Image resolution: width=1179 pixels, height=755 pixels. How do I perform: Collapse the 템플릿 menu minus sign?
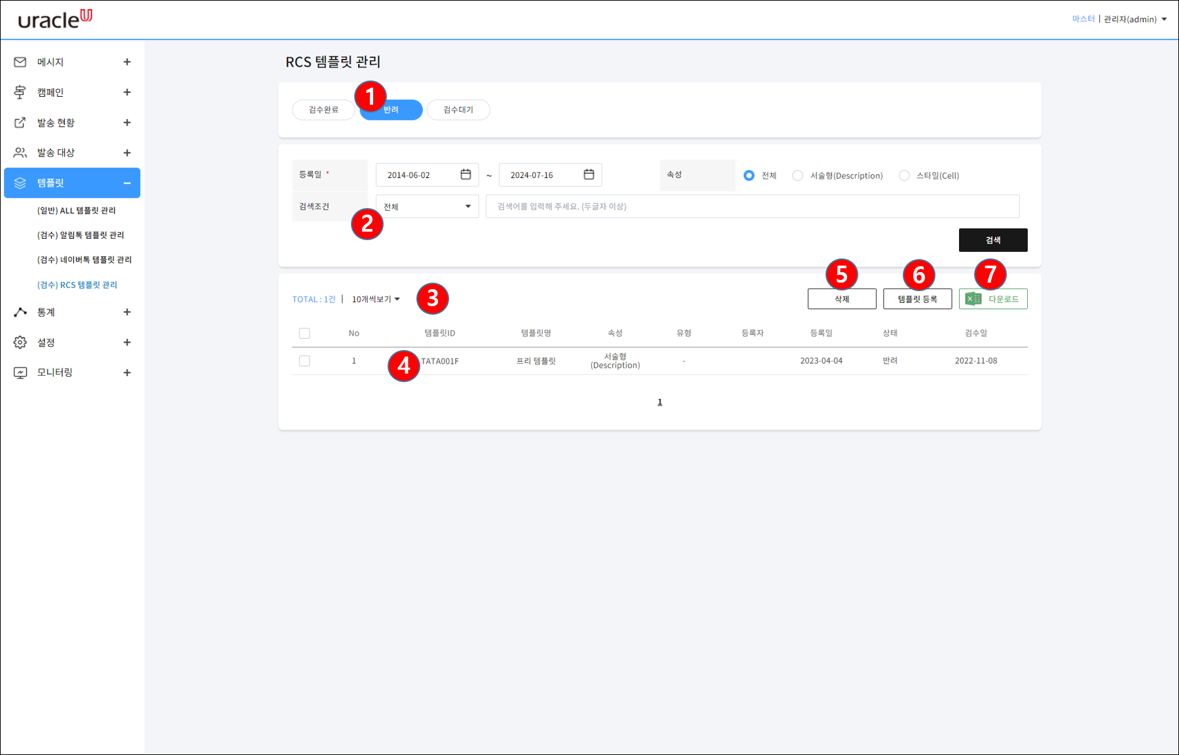pos(127,183)
